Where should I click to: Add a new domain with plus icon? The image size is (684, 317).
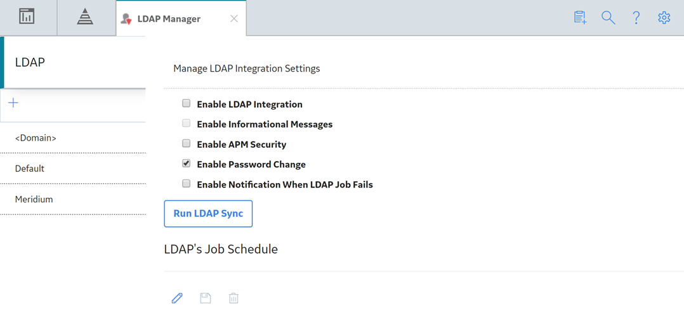(x=13, y=103)
